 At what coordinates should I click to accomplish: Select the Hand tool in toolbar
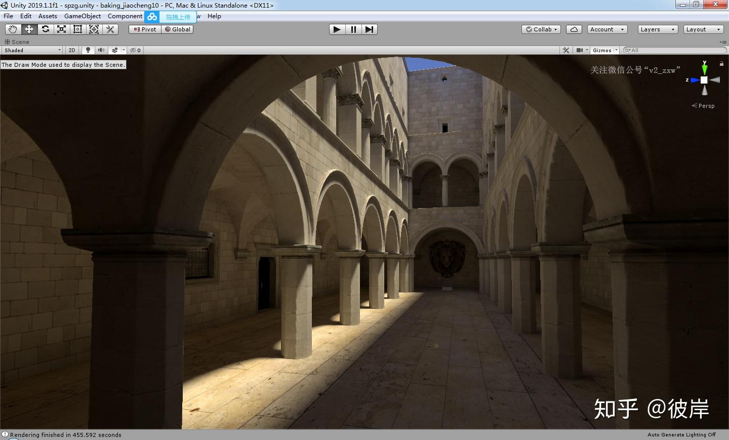(13, 29)
